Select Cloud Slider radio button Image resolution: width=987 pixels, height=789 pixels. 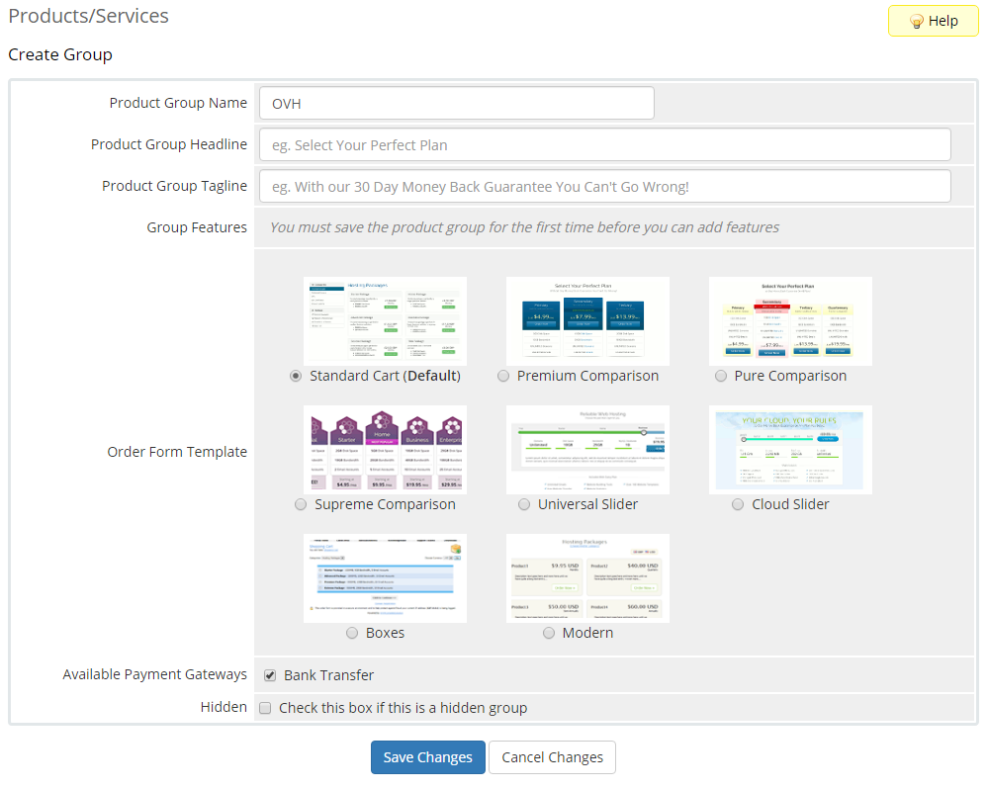(738, 504)
